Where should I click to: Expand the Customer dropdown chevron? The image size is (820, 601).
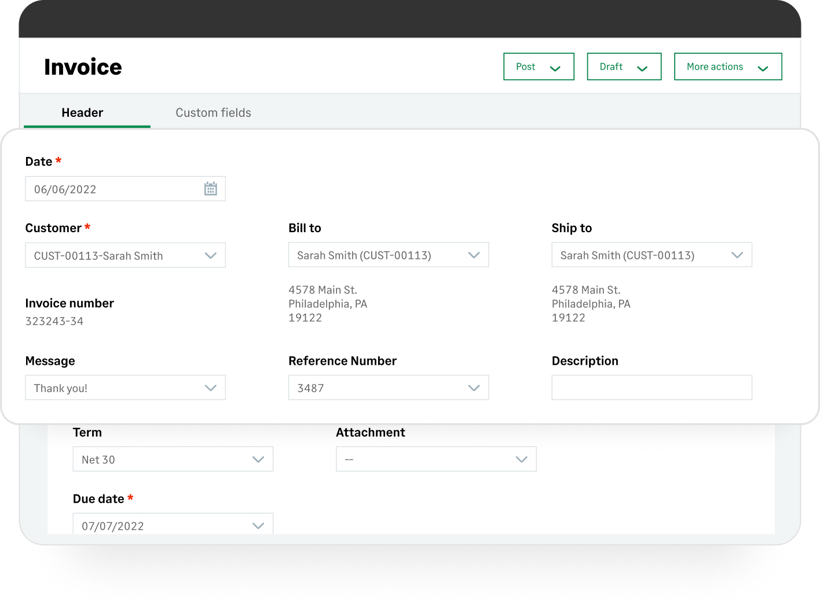(210, 255)
